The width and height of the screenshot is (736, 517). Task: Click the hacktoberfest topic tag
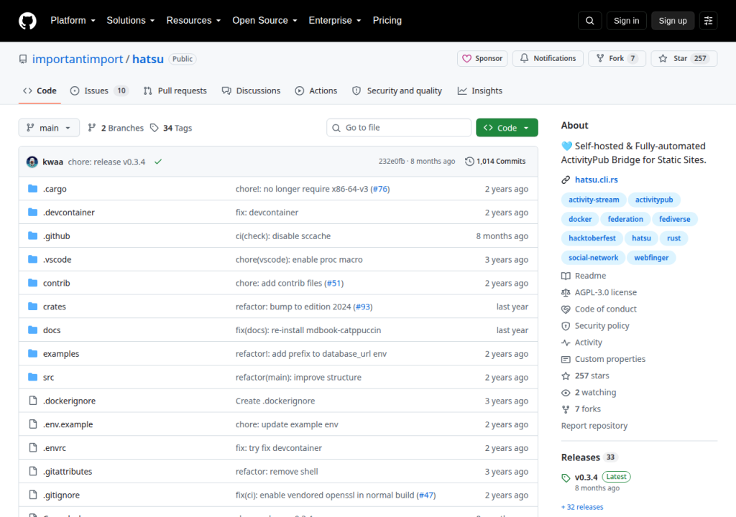point(592,238)
